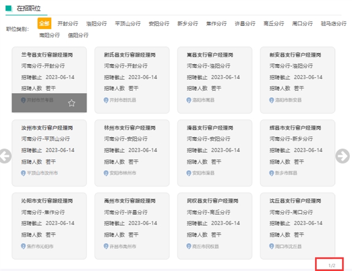Open 民权县支行客户经理岗 job details
352x271 pixels.
(212, 200)
